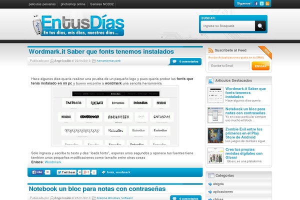The width and height of the screenshot is (300, 200).
Task: Click the Notebook featured article thumbnail
Action: [215, 115]
